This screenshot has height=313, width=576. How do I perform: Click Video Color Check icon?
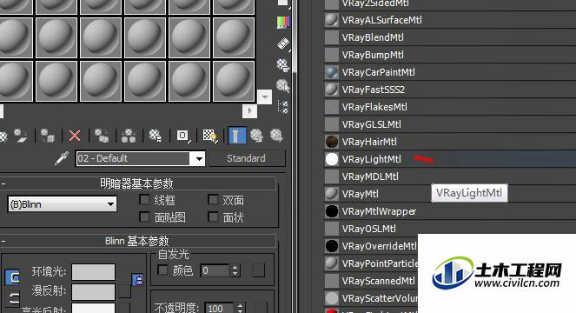point(283,23)
